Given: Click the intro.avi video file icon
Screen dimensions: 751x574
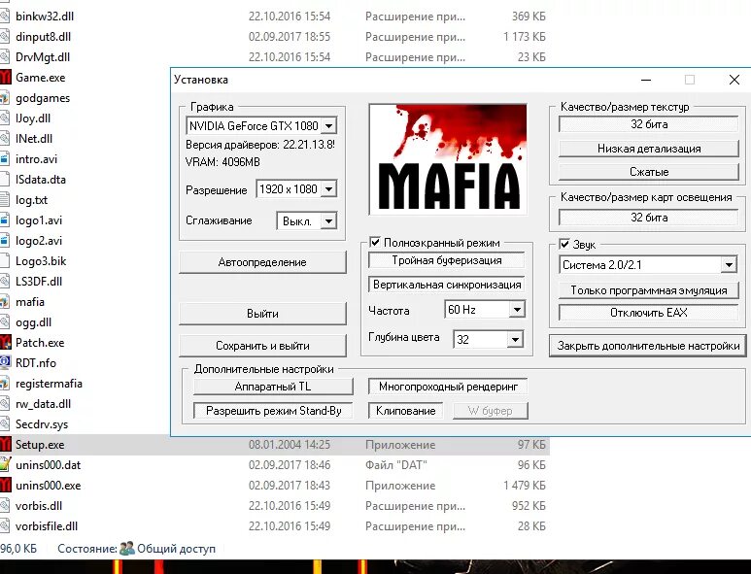Looking at the screenshot, I should (x=4, y=158).
